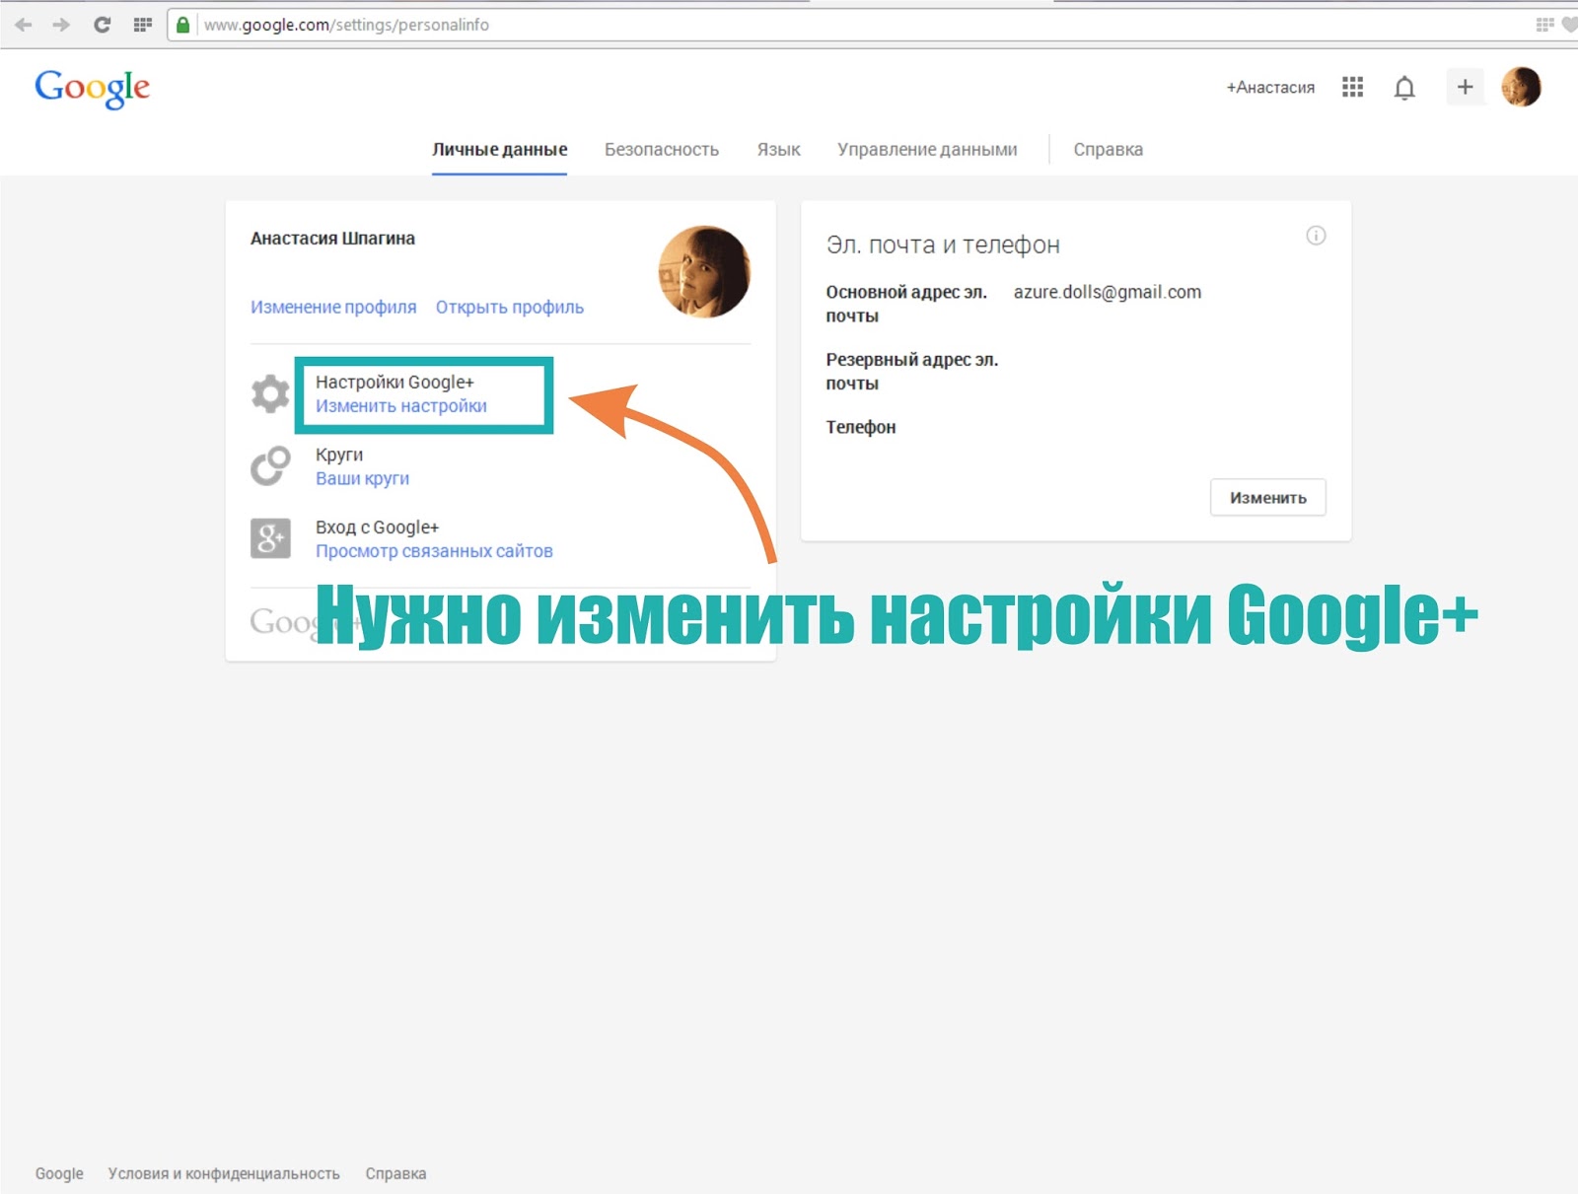
Task: Select the Личные данные tab
Action: tap(499, 150)
